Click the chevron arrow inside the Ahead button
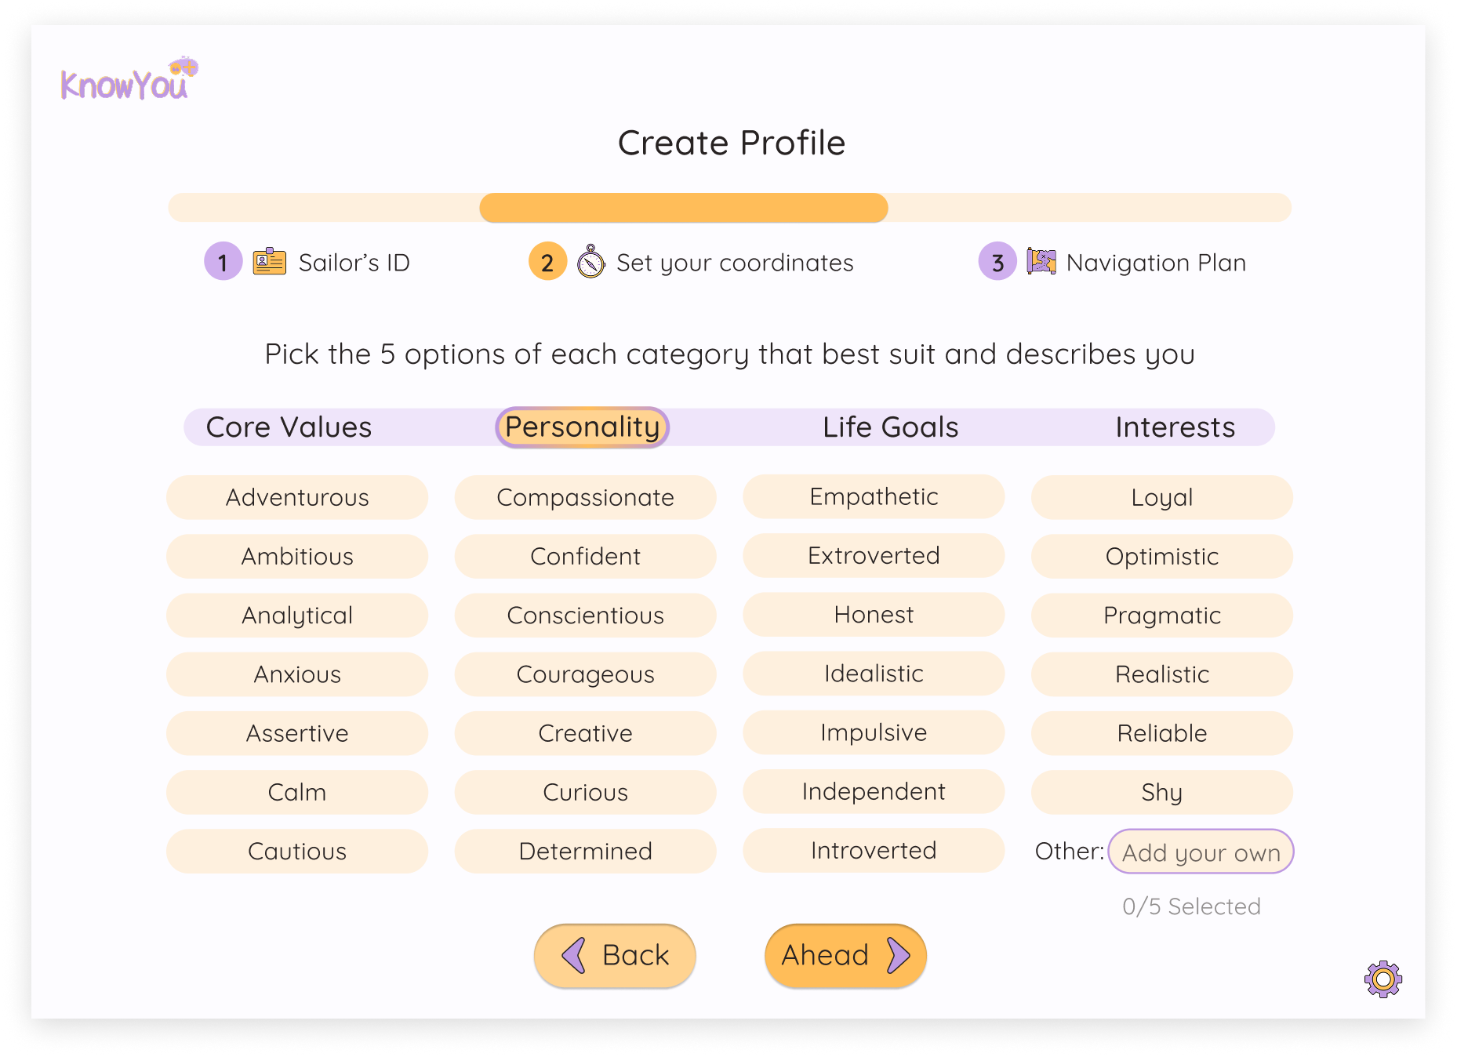Viewport: 1457px width, 1057px height. 899,955
